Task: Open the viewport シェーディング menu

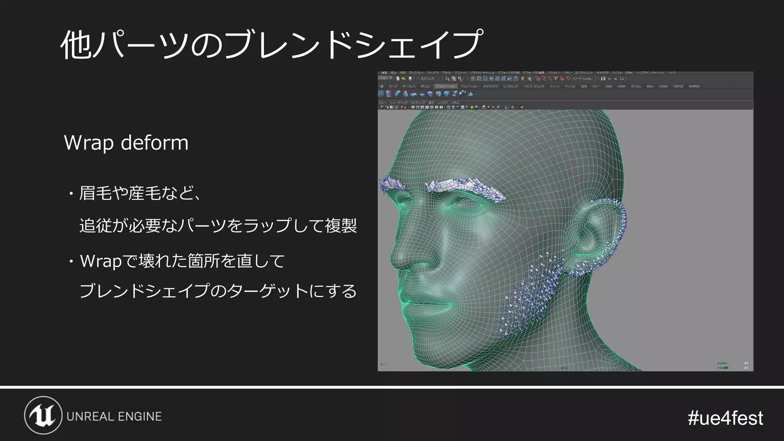Action: click(399, 103)
